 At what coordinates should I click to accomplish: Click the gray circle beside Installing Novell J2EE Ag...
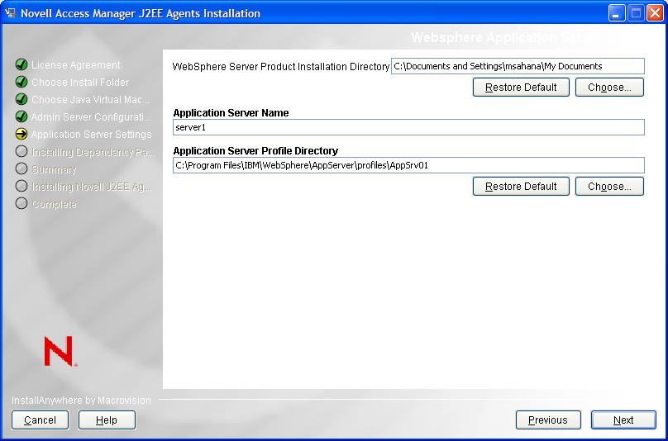click(x=21, y=187)
